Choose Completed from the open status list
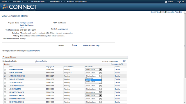This screenshot has width=186, height=104. pos(93,78)
